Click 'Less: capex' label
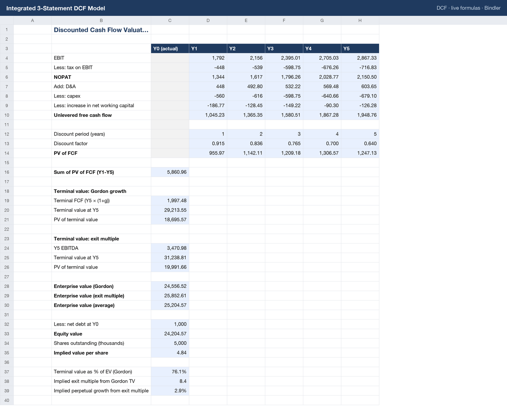Screen dimensions: 507x408 tap(101, 96)
